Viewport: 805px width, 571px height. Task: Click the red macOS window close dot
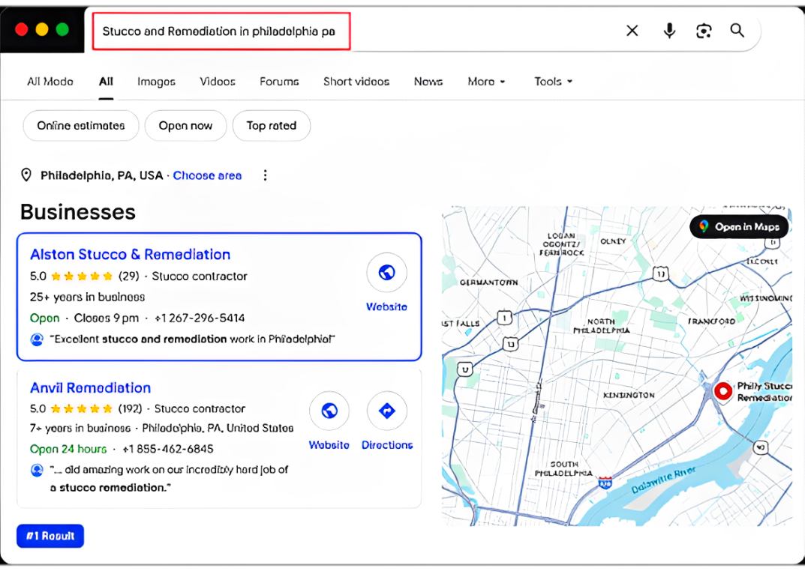(x=22, y=29)
